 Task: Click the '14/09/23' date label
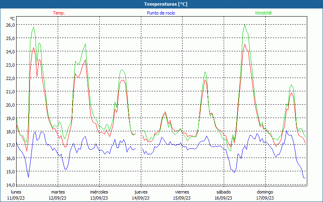(x=141, y=198)
